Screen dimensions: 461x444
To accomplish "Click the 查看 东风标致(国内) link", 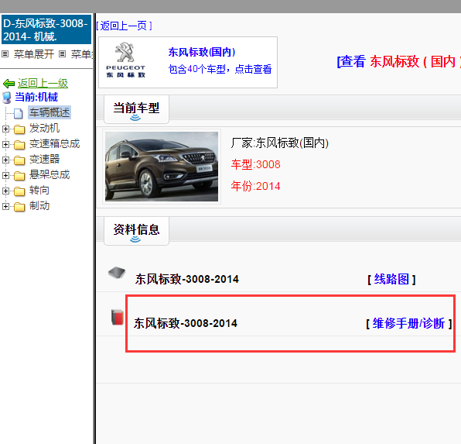I will [398, 61].
